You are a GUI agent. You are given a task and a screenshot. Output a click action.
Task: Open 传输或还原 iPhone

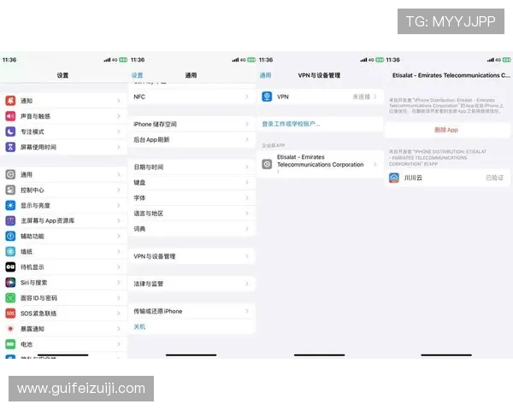coord(192,311)
